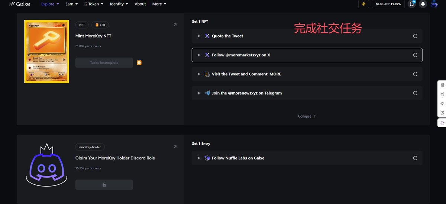
Task: Click the MoreKey NFT card image
Action: point(46,52)
